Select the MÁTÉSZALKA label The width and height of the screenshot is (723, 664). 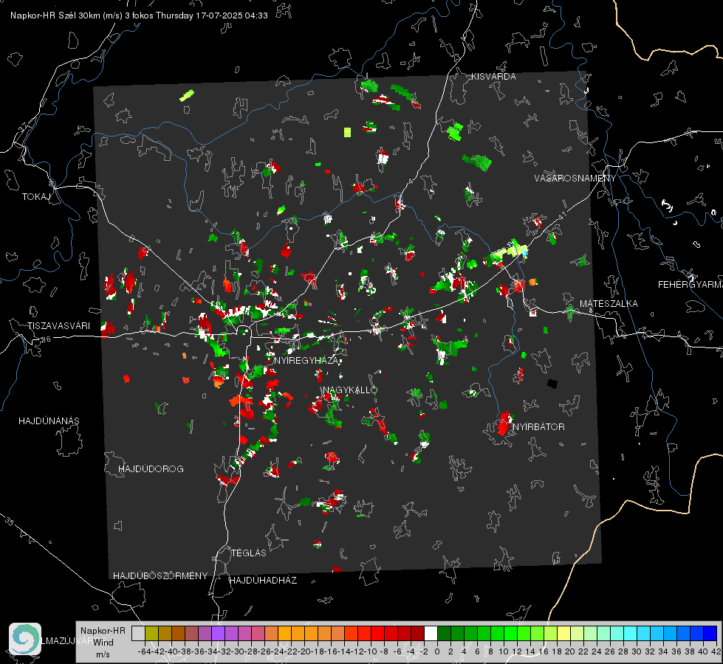pos(609,303)
